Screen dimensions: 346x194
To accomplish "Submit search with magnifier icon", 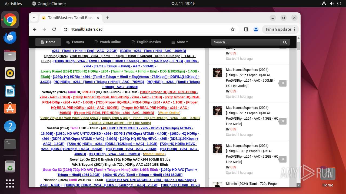I will [285, 42].
